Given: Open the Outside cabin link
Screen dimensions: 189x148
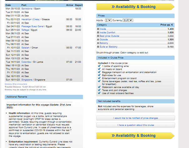Looking at the screenshot, I should coord(104,40).
